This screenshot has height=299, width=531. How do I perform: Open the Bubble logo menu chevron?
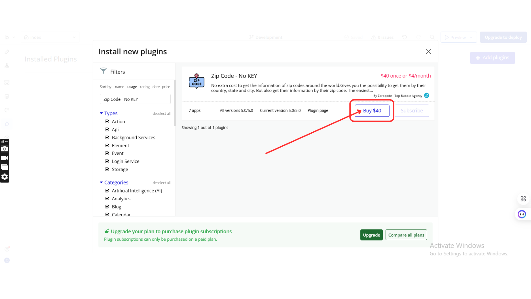click(x=14, y=37)
